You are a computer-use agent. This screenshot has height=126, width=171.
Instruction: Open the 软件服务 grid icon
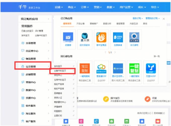[23, 106]
